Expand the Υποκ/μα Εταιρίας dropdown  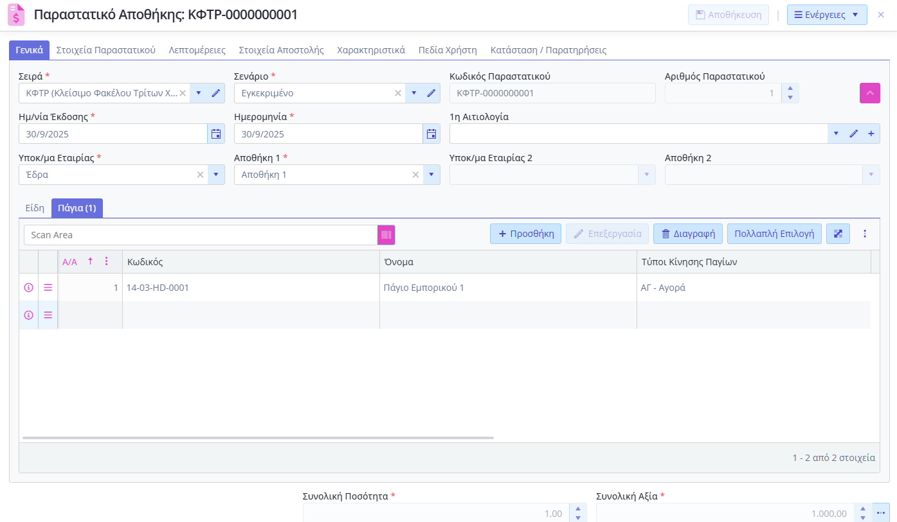point(216,175)
